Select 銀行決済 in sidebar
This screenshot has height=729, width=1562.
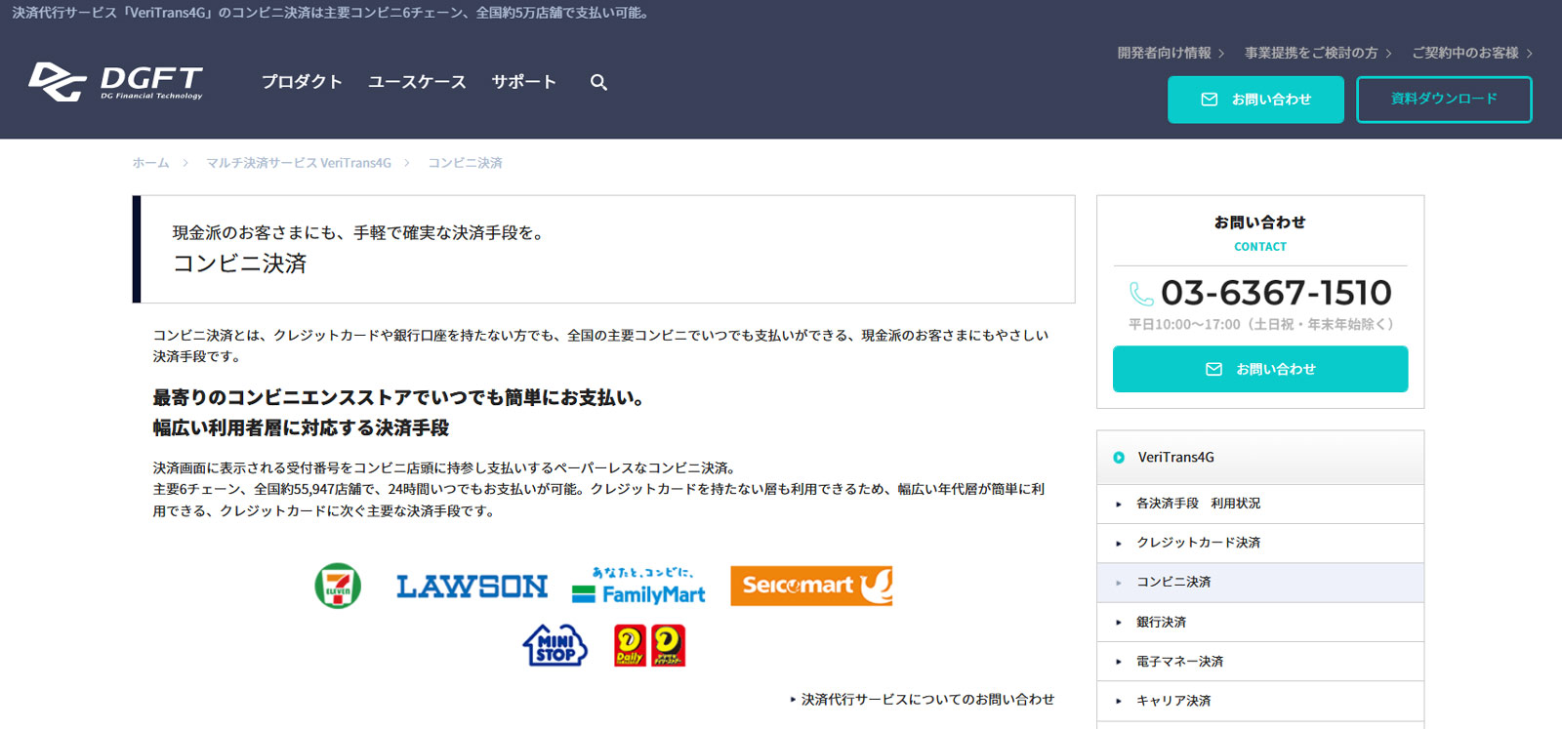click(1260, 622)
